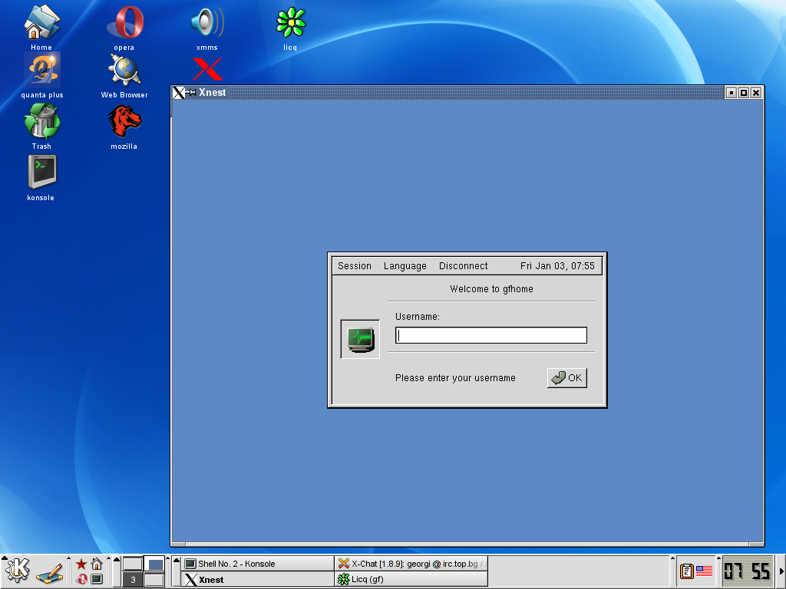This screenshot has width=786, height=589.
Task: Switch to the X-Chat taskbar entry
Action: pos(411,564)
